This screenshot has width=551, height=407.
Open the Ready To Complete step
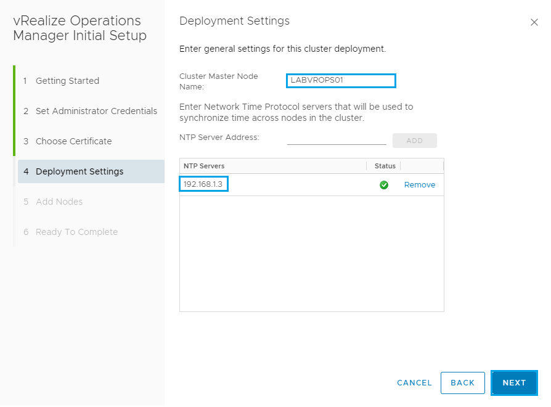click(76, 232)
